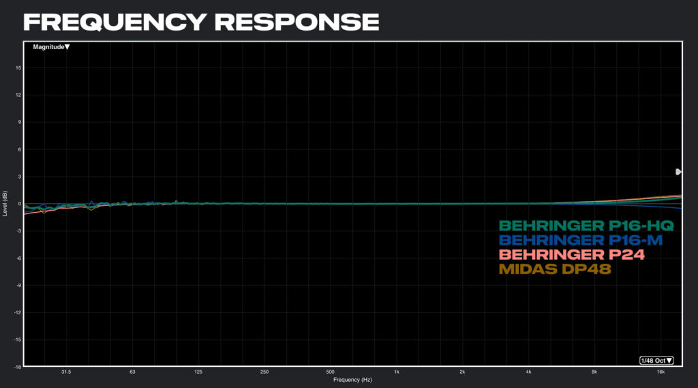Viewport: 698px width, 388px height.
Task: Click the 125 frequency tick label
Action: 198,372
